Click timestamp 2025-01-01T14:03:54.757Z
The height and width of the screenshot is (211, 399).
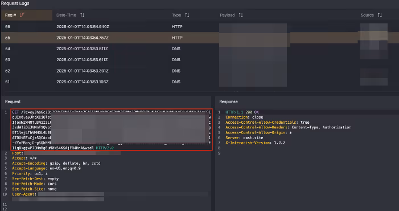point(83,38)
